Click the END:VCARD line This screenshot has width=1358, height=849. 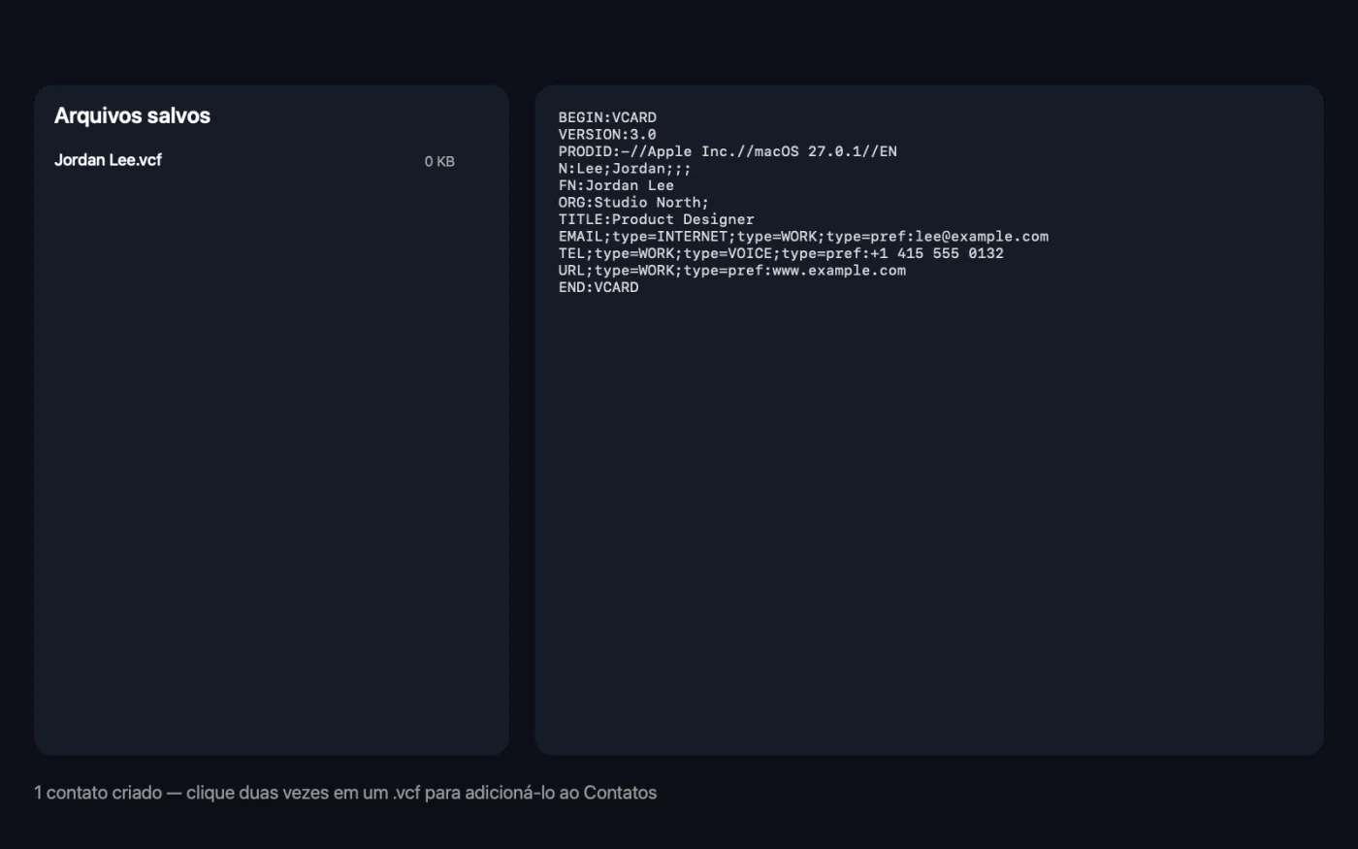tap(598, 287)
